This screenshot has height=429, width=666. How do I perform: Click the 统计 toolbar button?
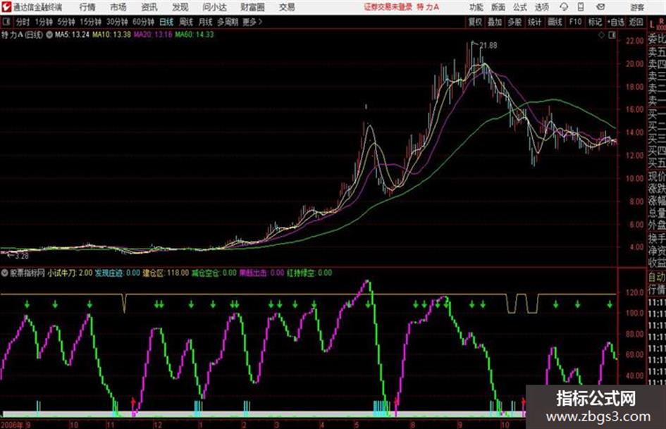pyautogui.click(x=535, y=22)
